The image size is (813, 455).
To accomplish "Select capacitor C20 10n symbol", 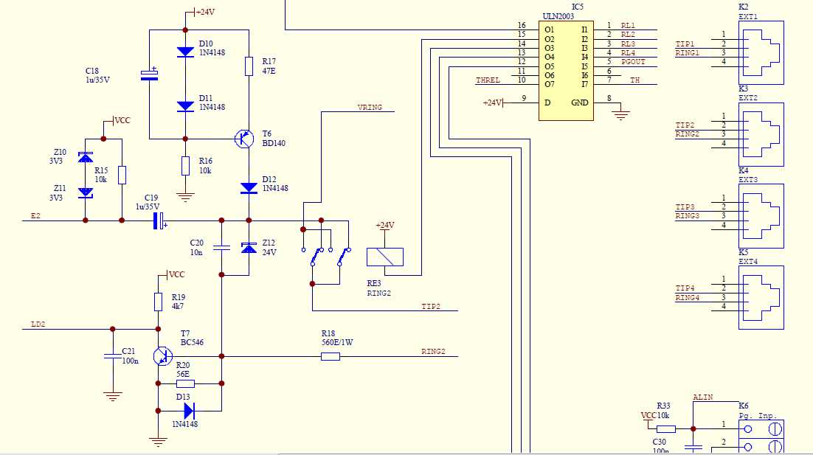I will 221,248.
